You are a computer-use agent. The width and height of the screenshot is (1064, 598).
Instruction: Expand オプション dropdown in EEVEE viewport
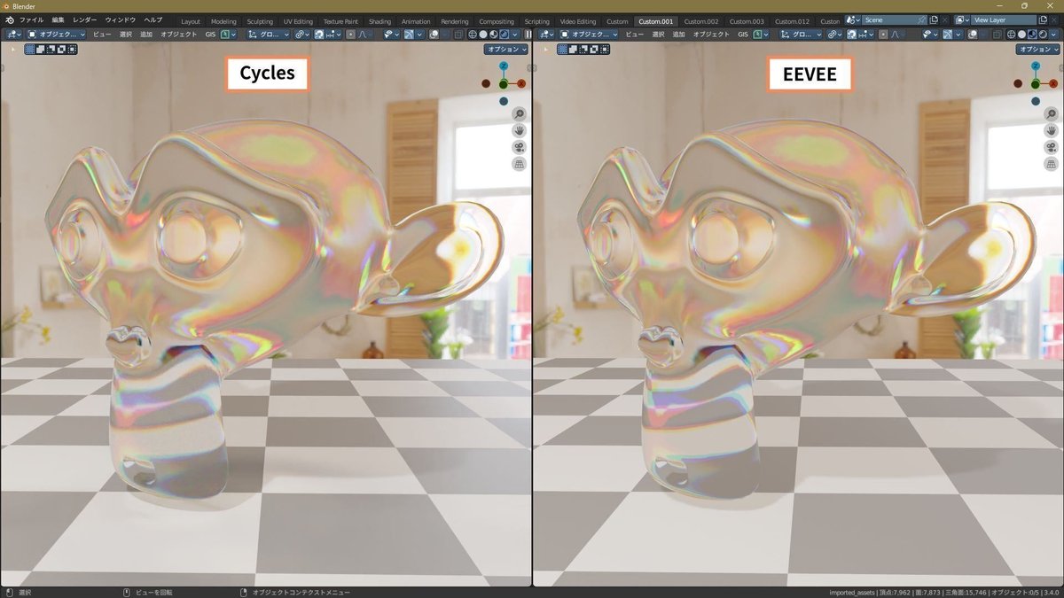1038,49
